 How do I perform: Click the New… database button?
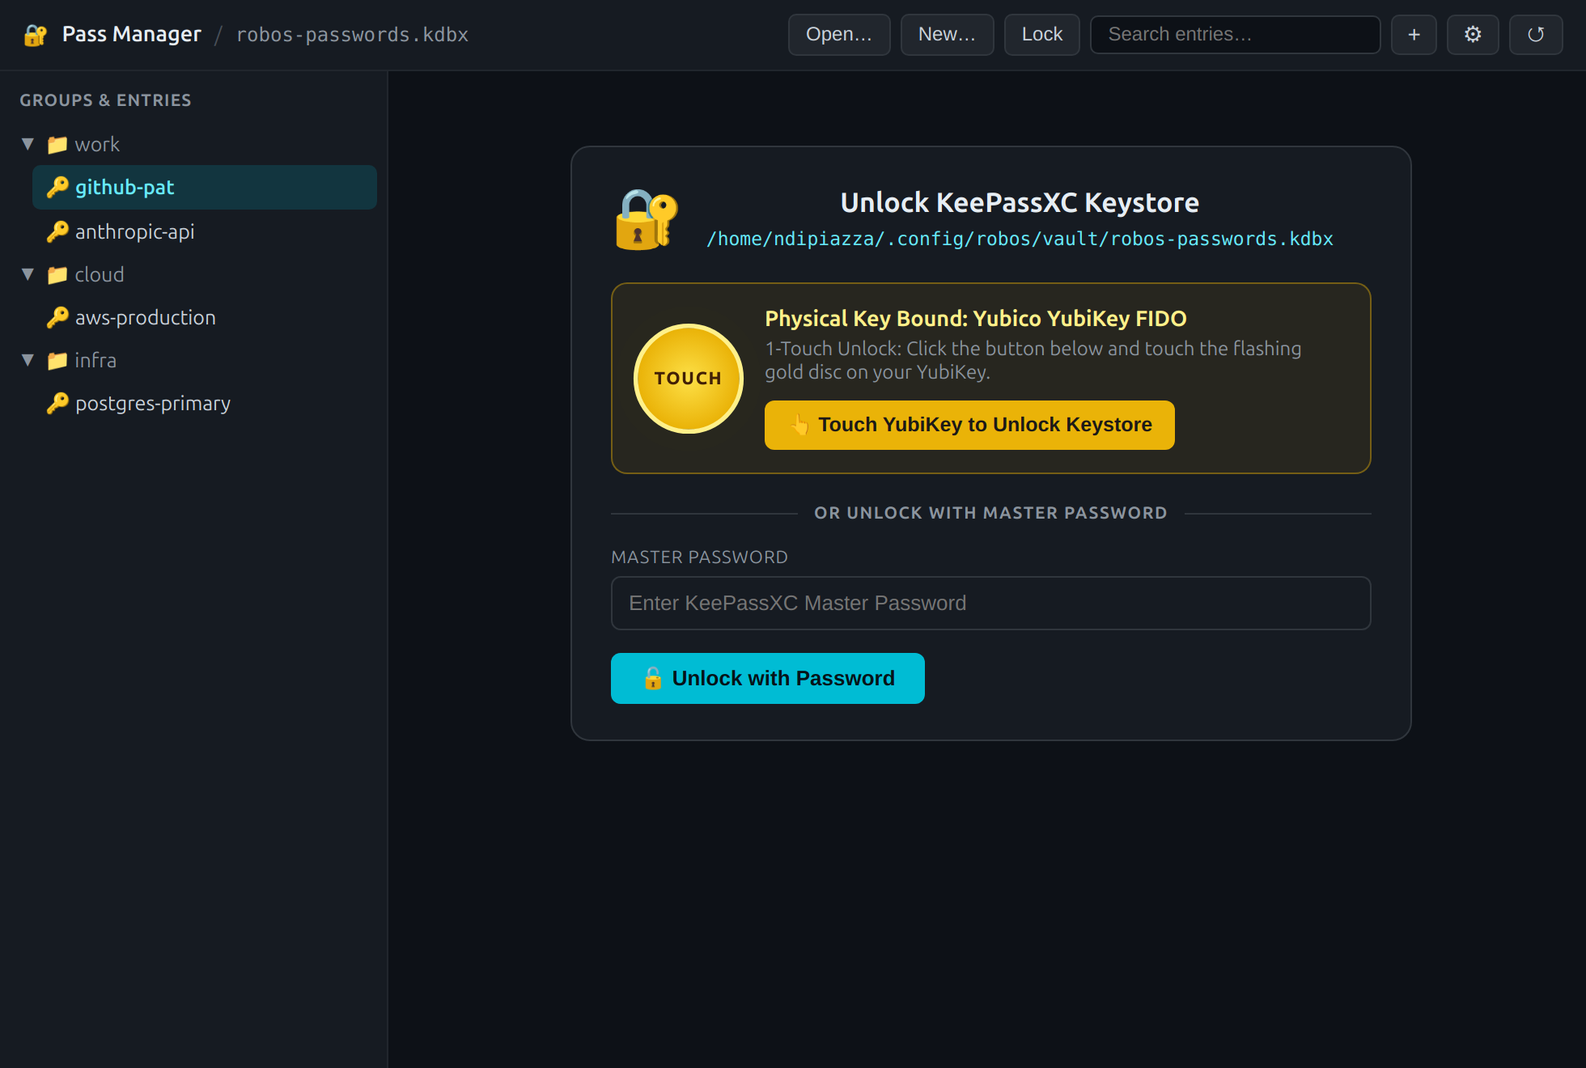coord(947,35)
